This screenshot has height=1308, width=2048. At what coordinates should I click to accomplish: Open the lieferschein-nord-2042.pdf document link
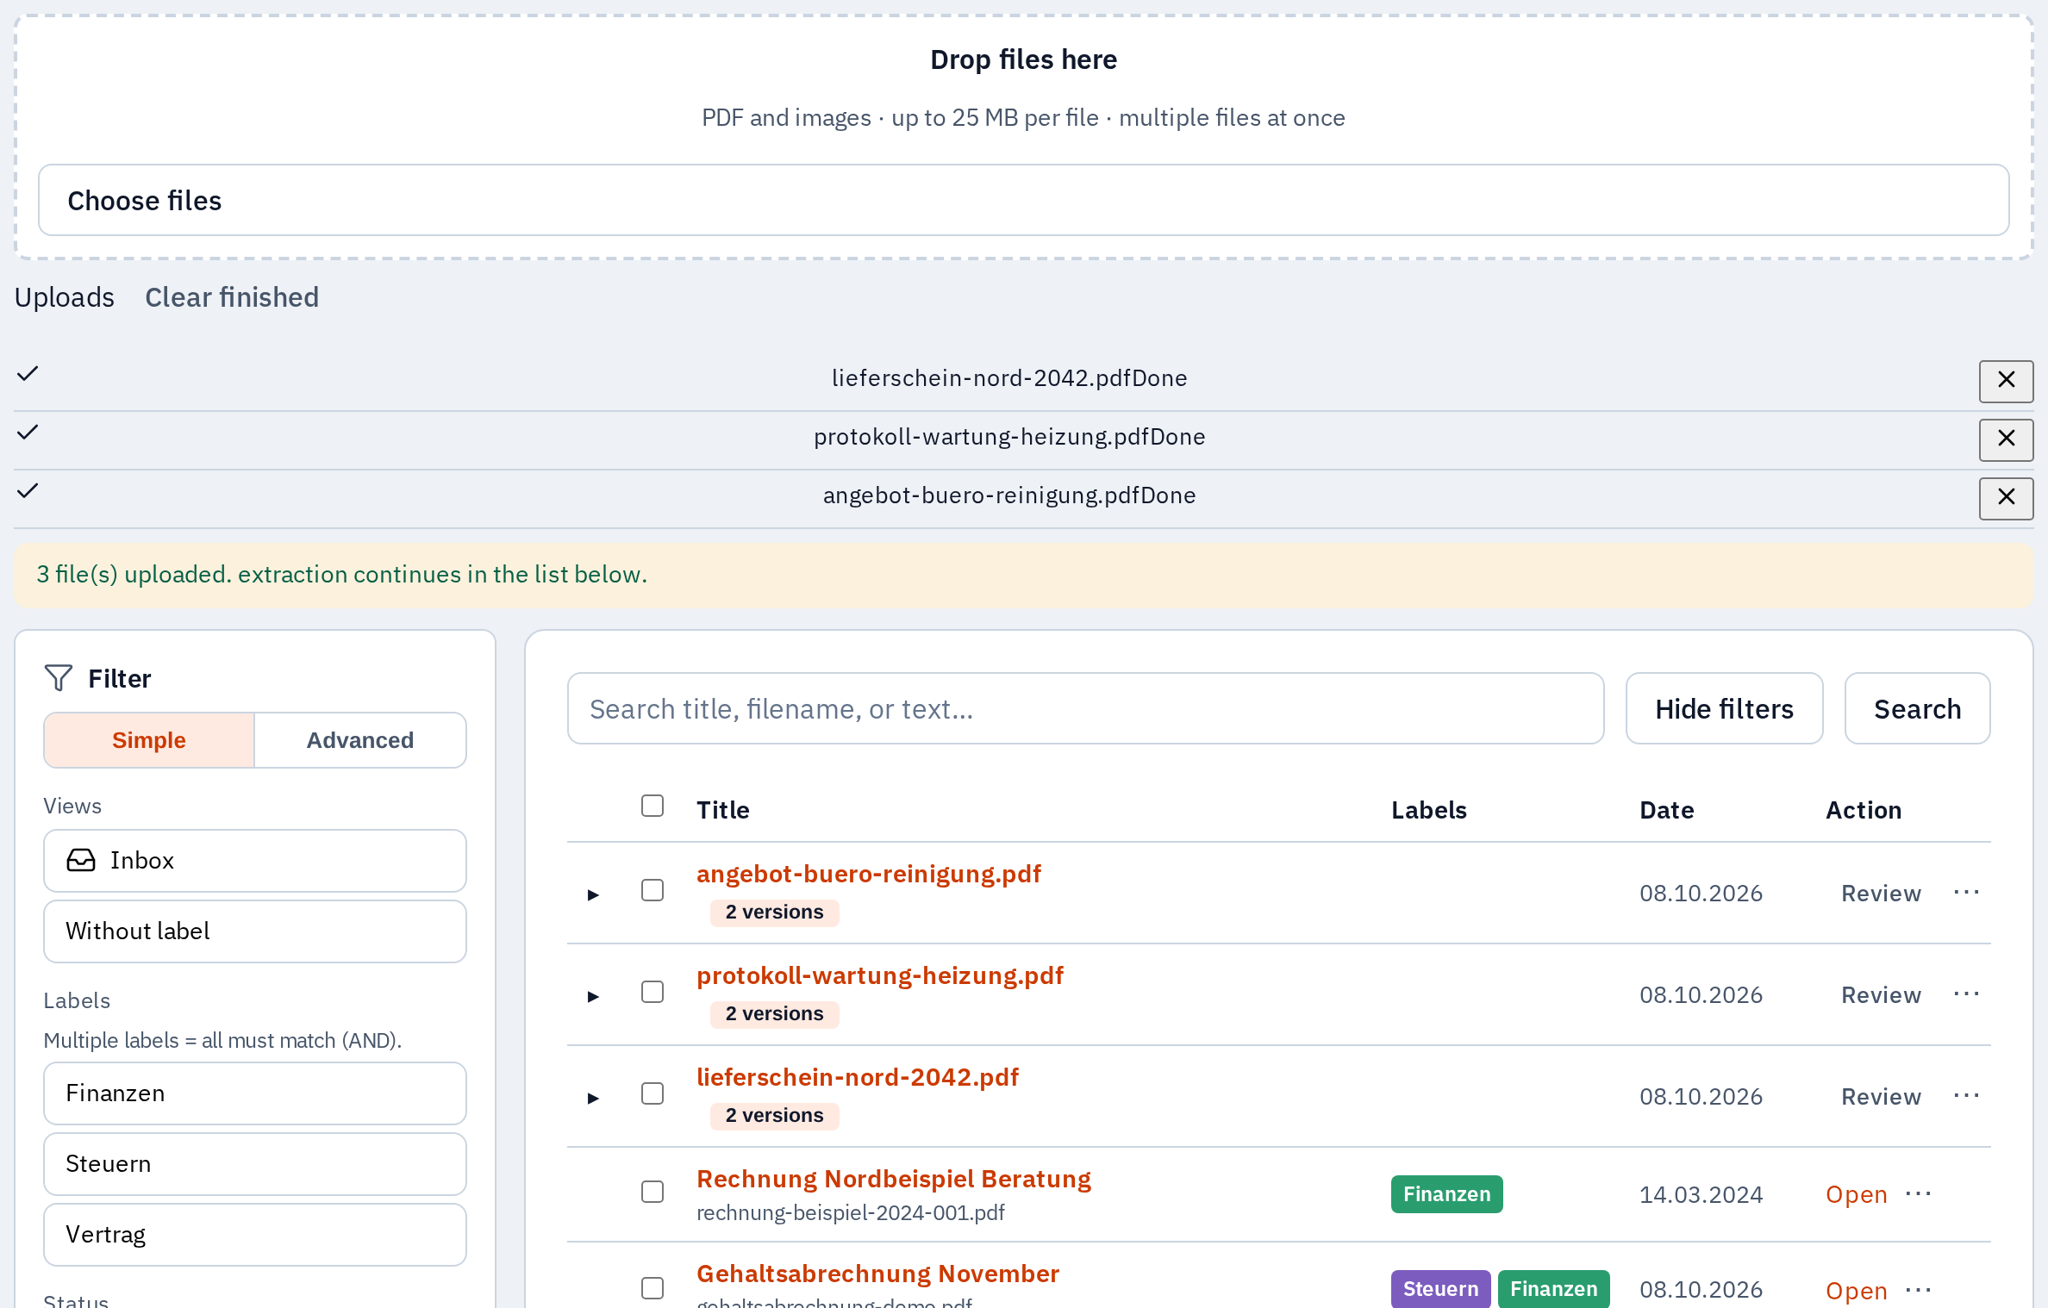[858, 1077]
